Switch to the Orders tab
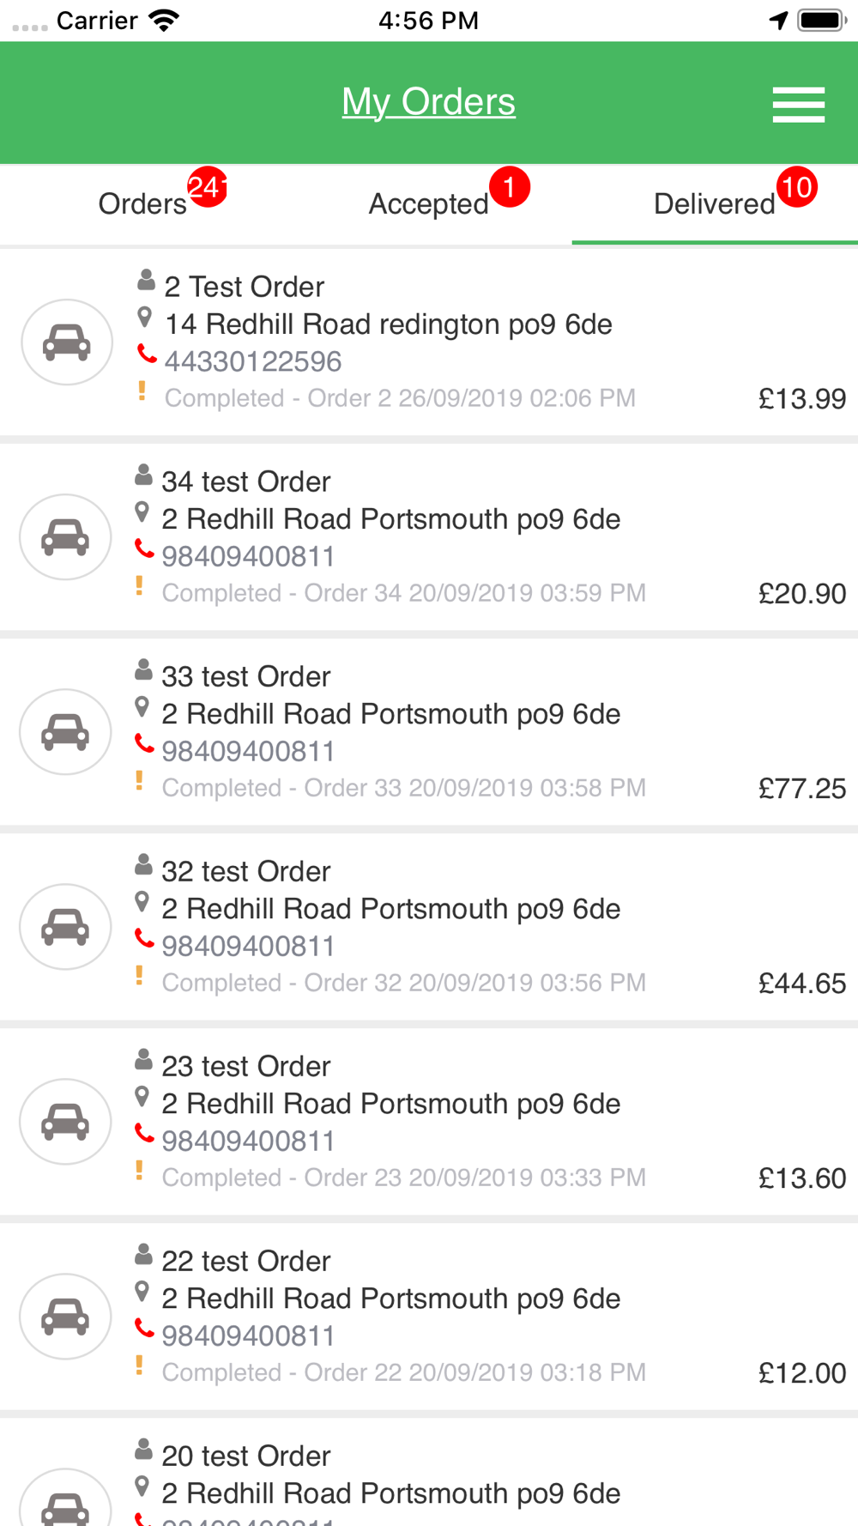858x1526 pixels. point(142,204)
